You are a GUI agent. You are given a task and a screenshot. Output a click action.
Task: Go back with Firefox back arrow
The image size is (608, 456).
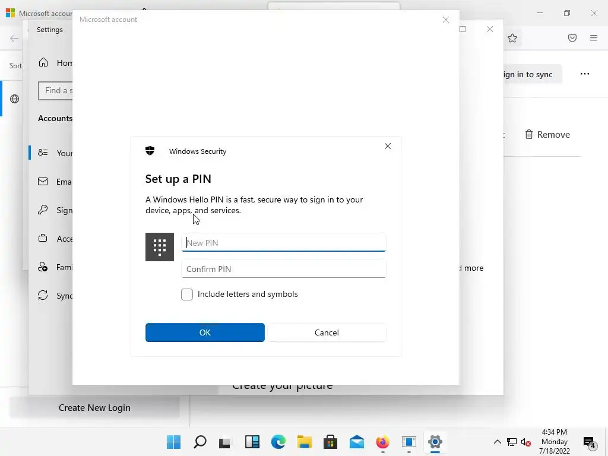click(14, 39)
